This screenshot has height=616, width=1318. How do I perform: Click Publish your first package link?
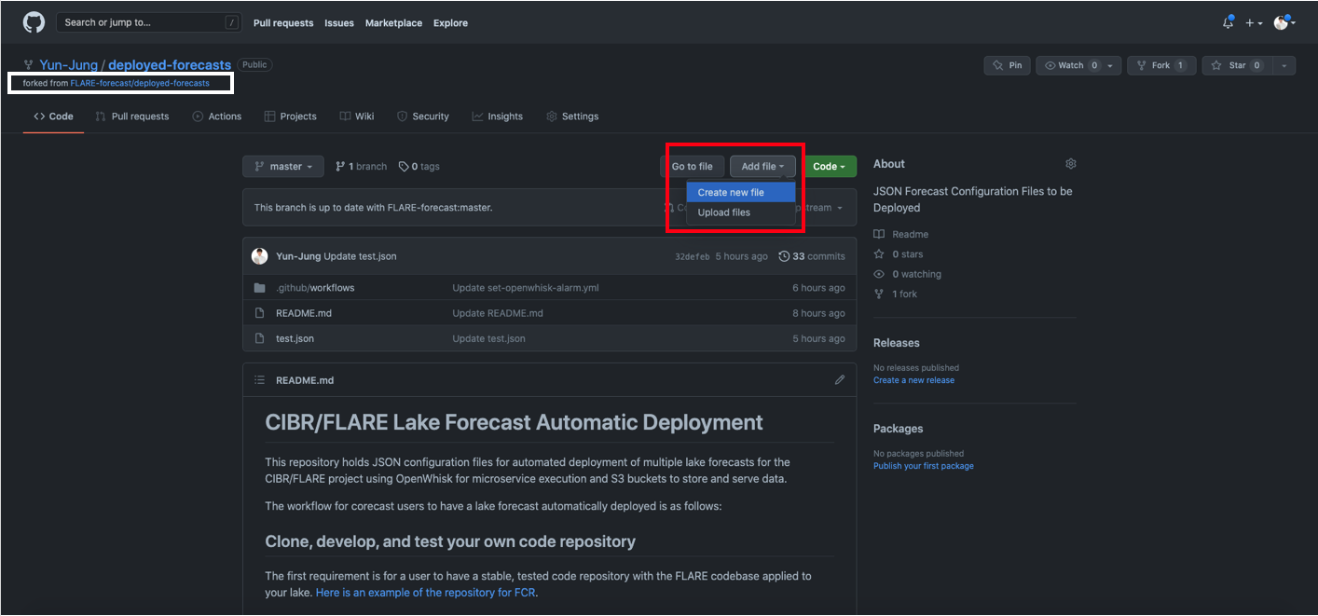(x=924, y=466)
